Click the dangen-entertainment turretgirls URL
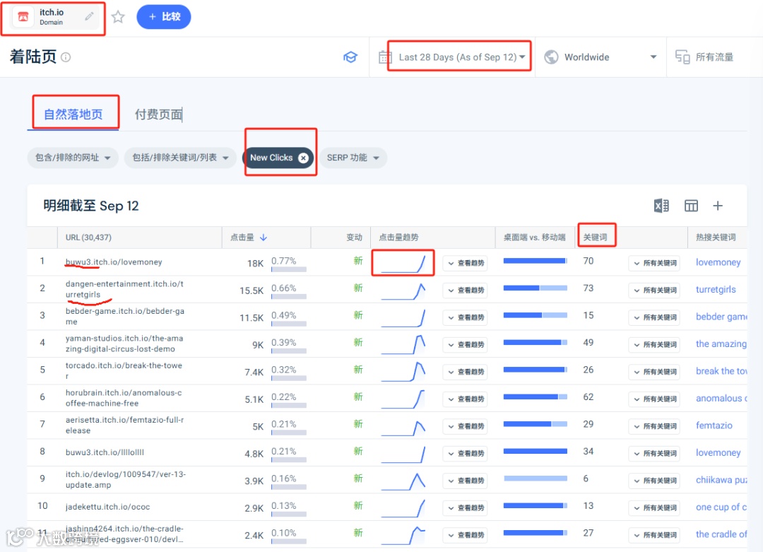This screenshot has height=552, width=763. tap(124, 290)
